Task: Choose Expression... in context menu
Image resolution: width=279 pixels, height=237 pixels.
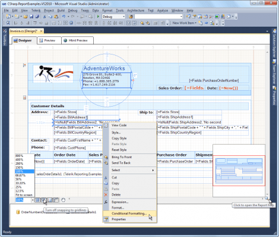Action: 129,202
